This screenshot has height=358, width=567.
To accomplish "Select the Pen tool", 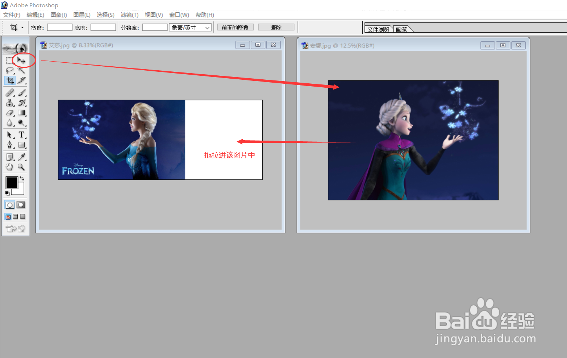I will tap(10, 145).
